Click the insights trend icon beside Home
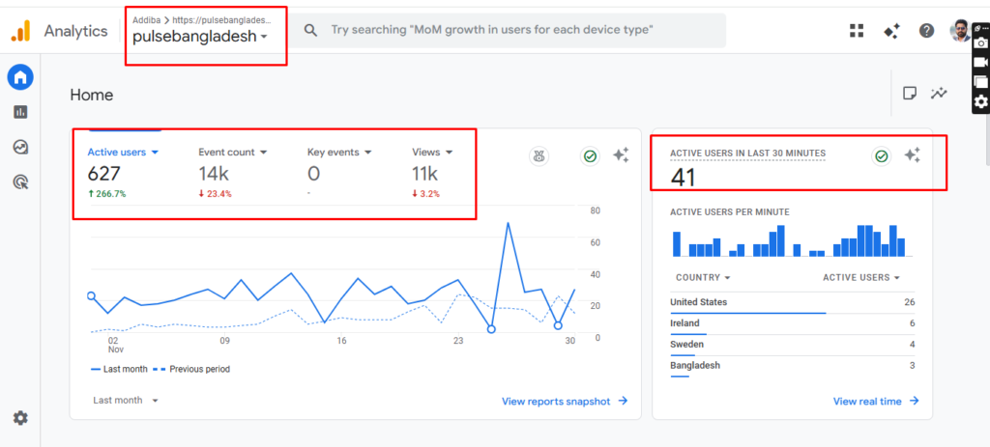 939,93
